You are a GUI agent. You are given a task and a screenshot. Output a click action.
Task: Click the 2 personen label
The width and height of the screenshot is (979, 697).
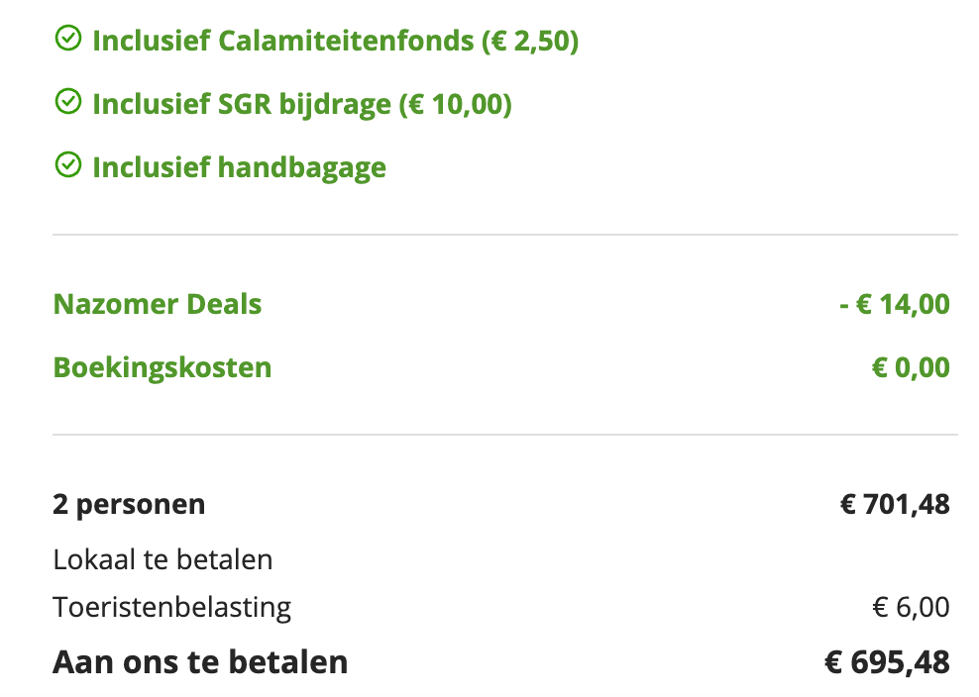pos(129,504)
